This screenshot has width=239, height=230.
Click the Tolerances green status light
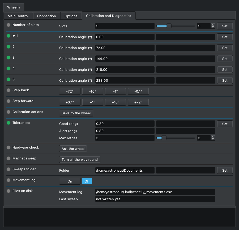[x=8, y=123]
